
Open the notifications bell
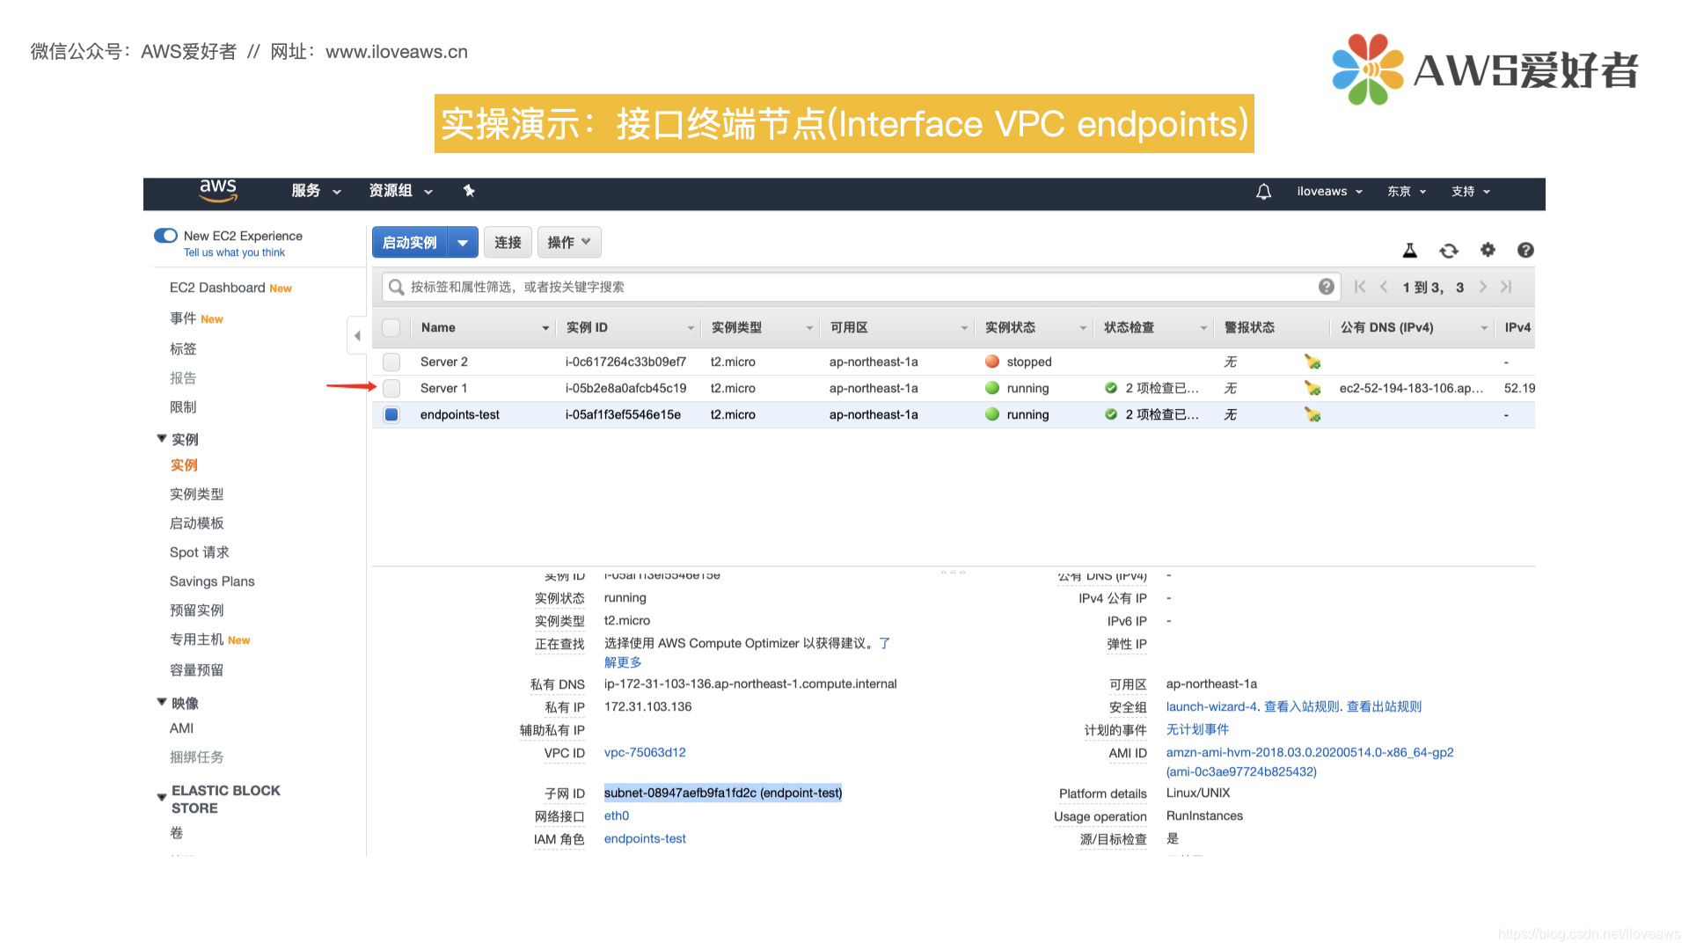coord(1263,191)
